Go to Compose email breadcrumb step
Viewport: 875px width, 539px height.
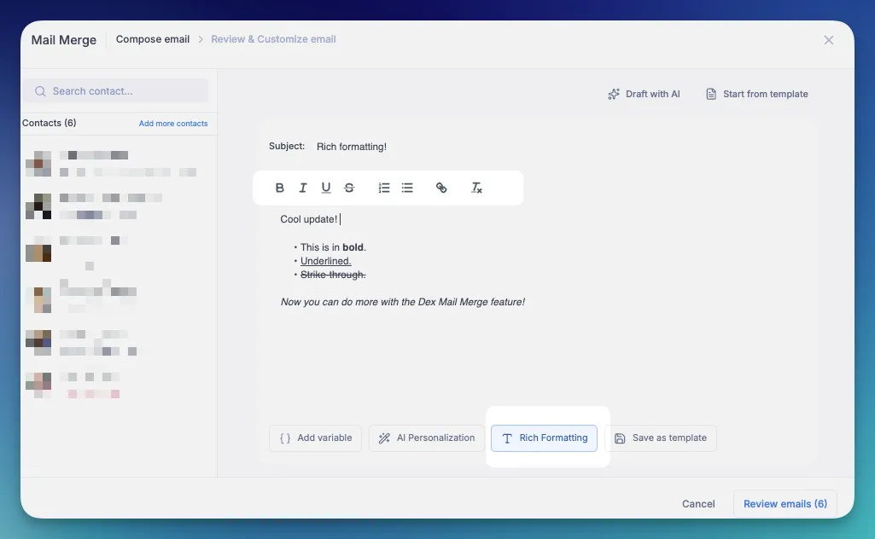(x=152, y=39)
